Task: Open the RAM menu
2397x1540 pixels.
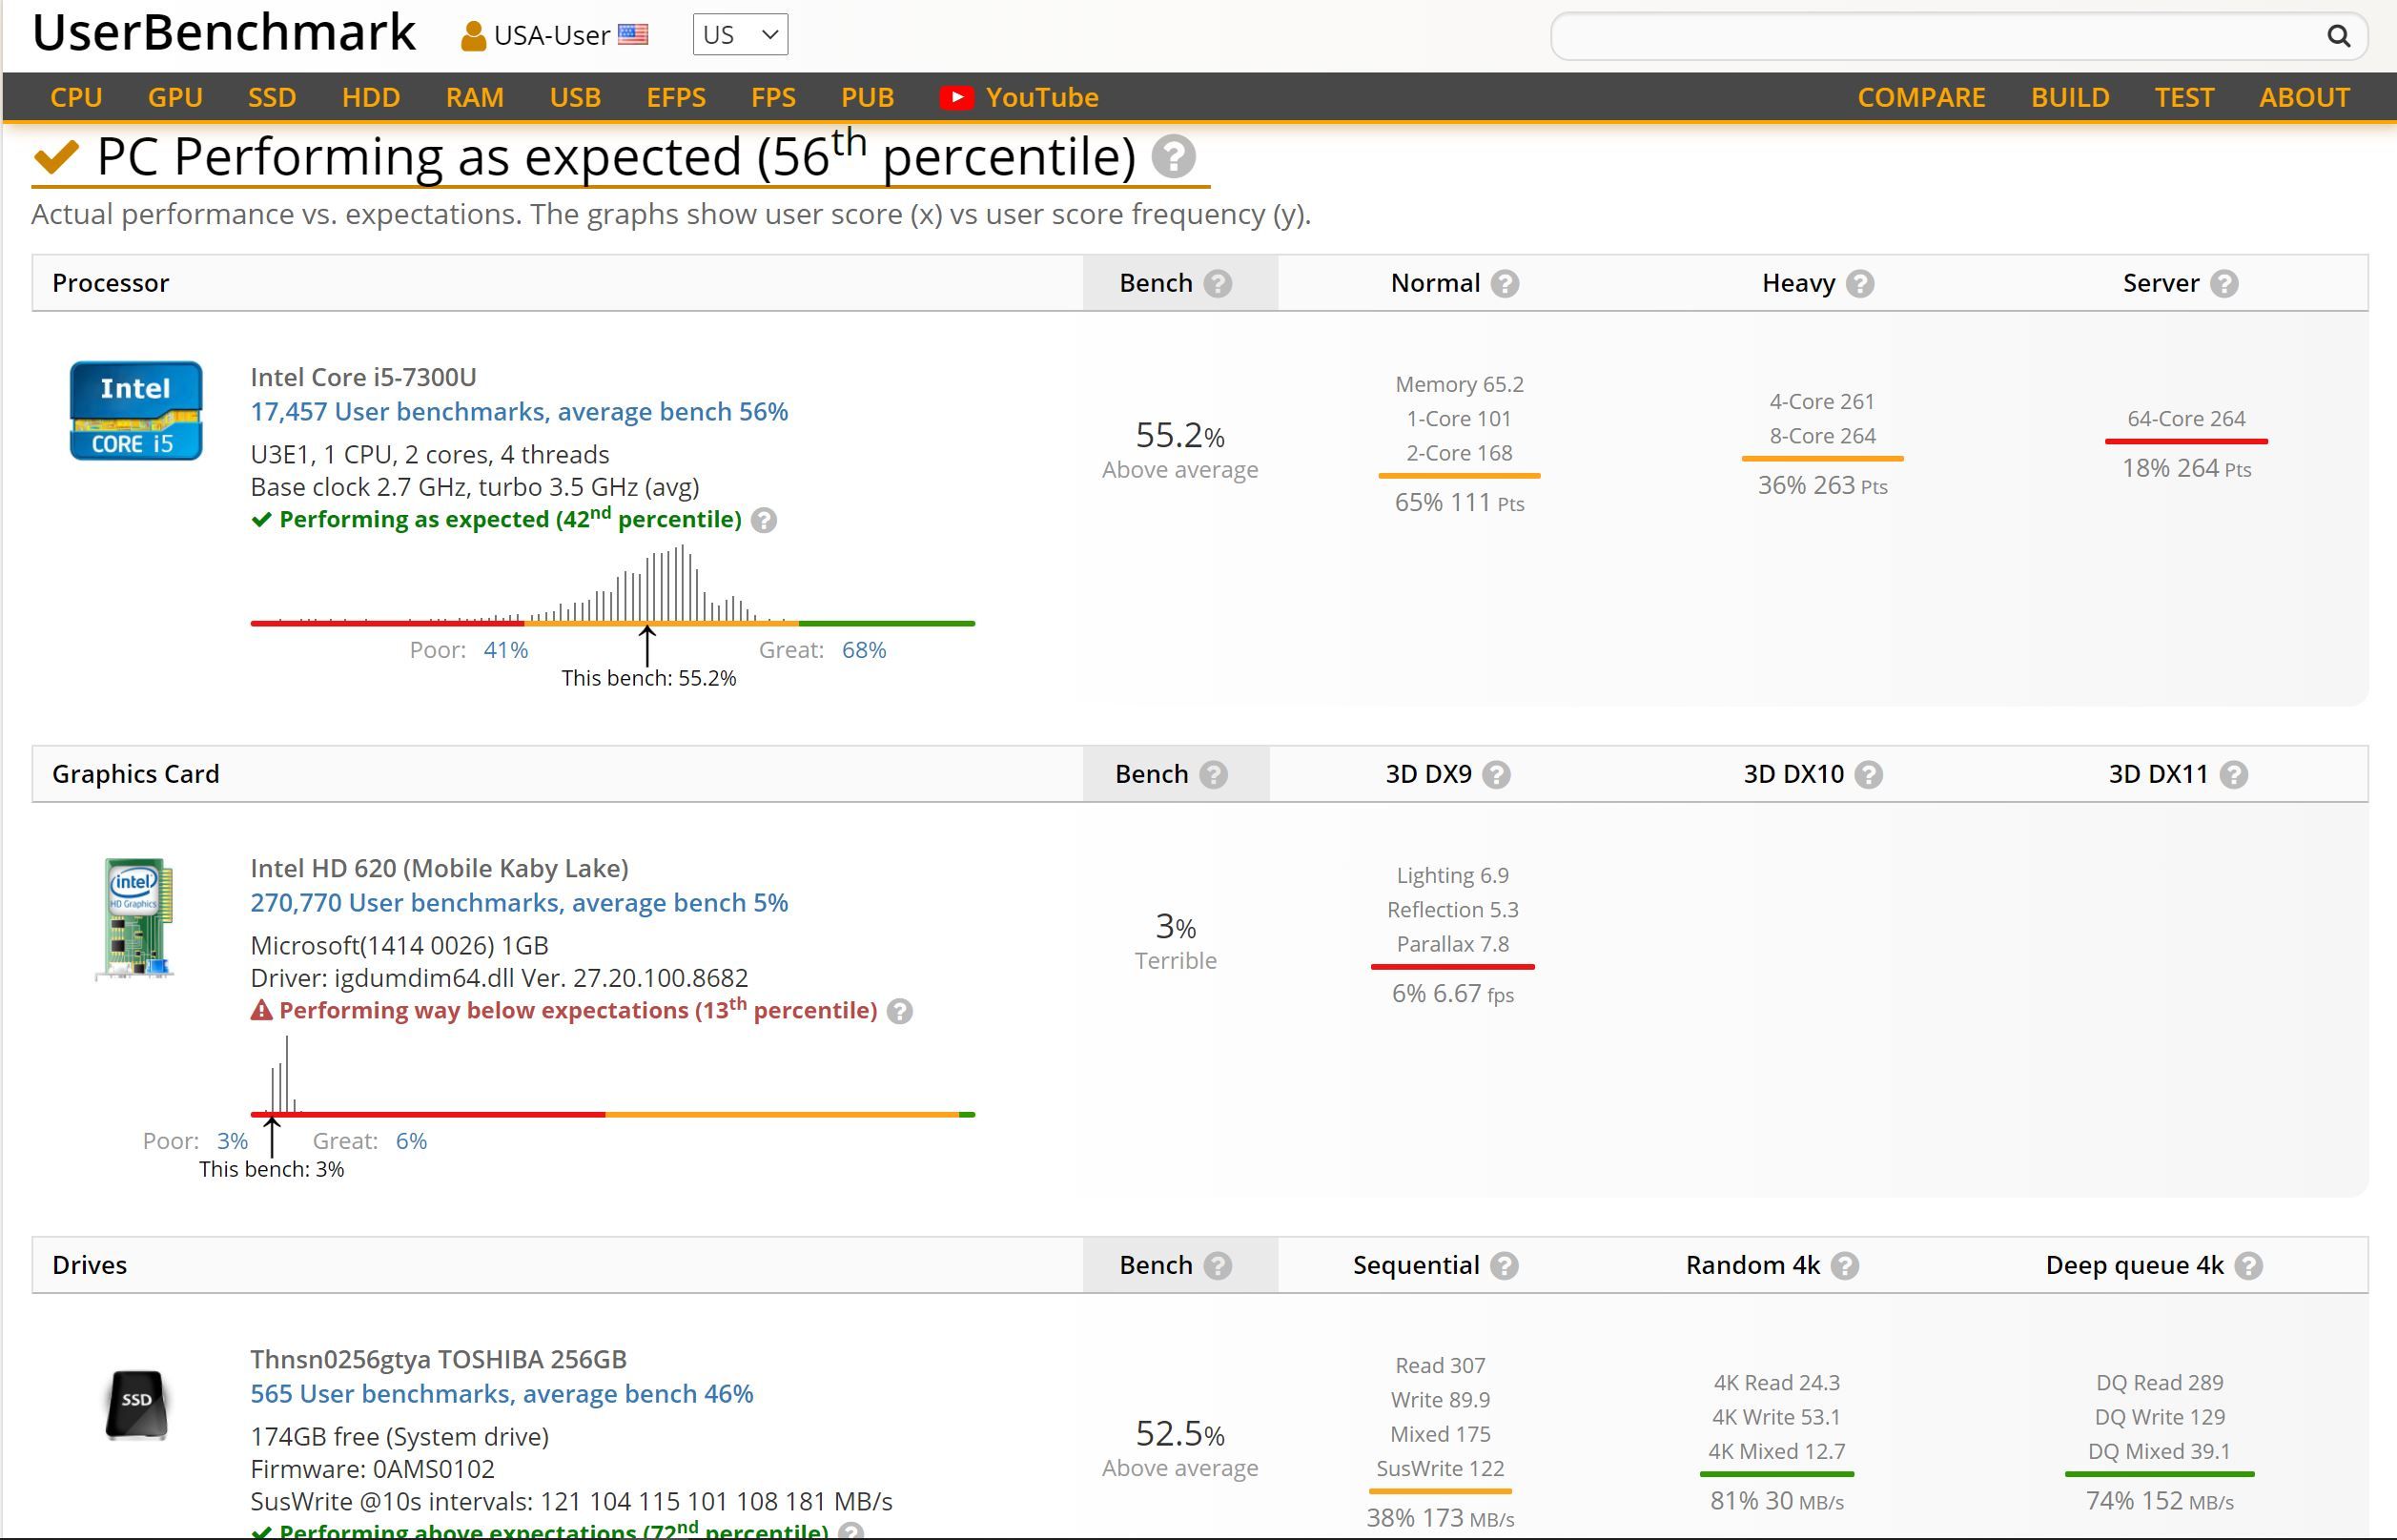Action: (475, 97)
